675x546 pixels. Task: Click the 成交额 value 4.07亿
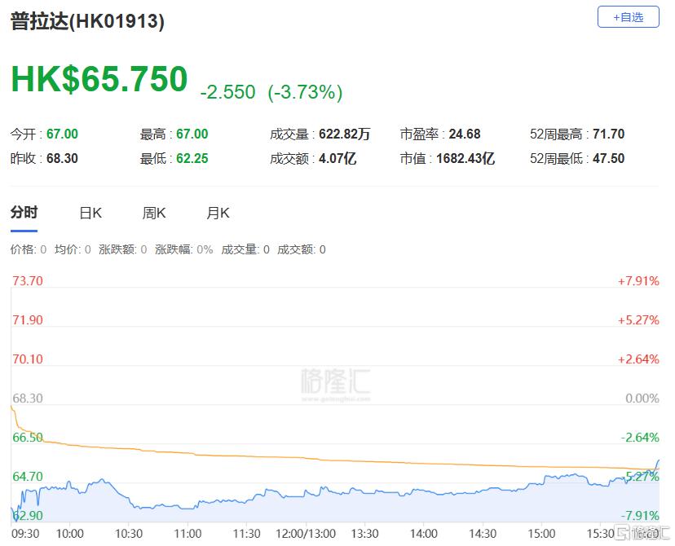[337, 158]
